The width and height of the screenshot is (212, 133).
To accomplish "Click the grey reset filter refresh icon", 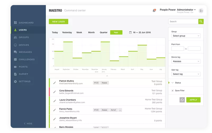I will click(x=182, y=100).
